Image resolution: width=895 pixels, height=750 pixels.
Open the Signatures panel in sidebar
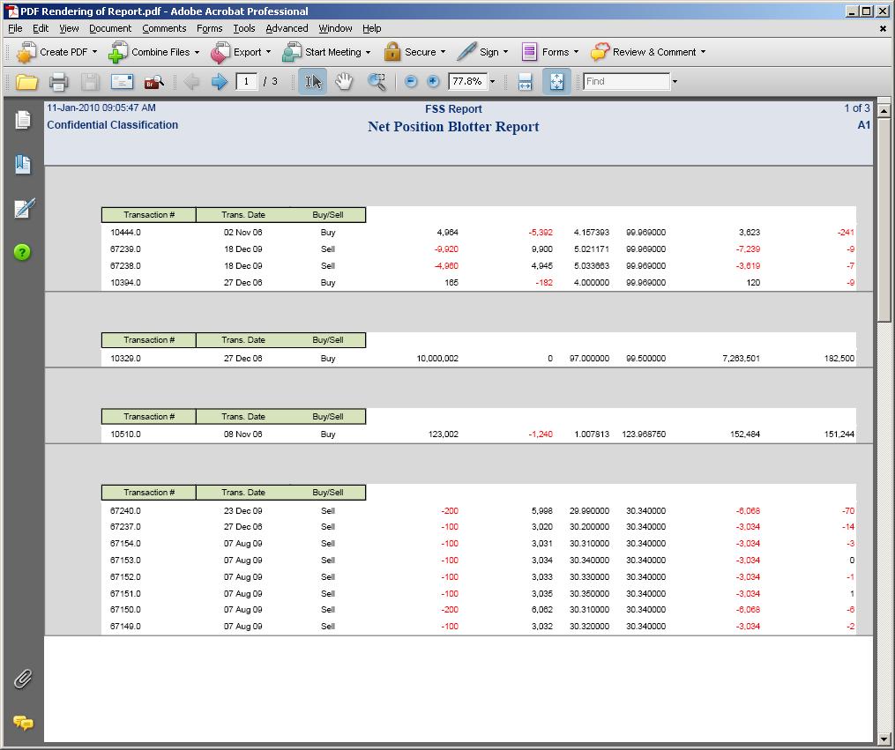pyautogui.click(x=24, y=208)
